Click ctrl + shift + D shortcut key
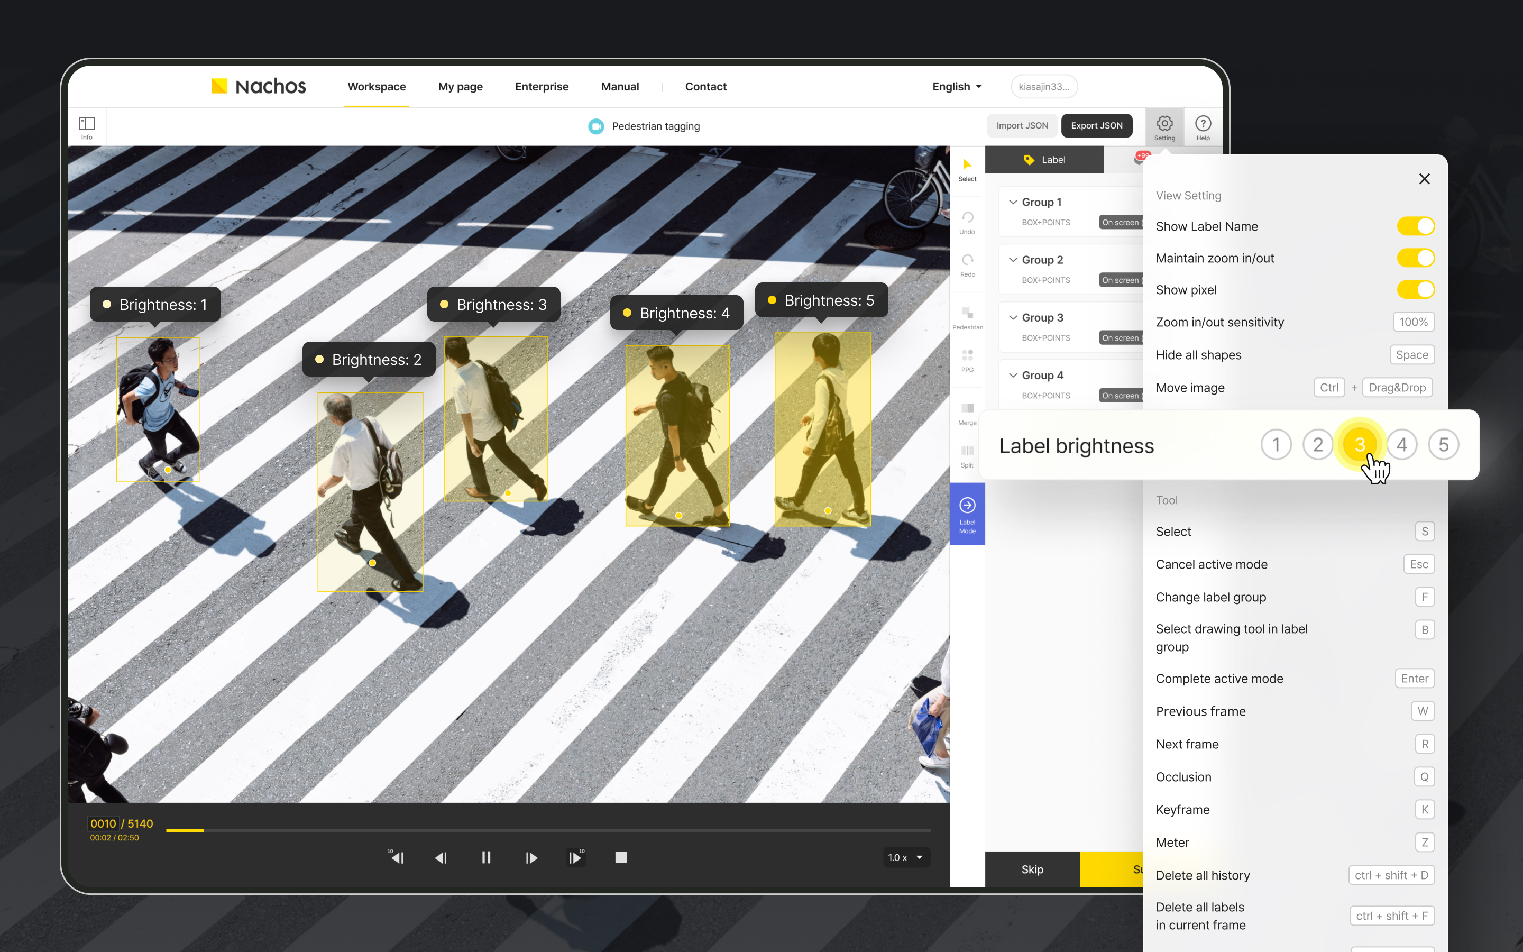The image size is (1523, 952). coord(1391,875)
